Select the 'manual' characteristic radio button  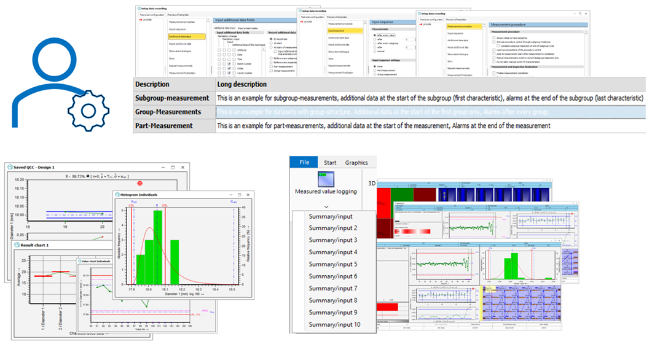375,52
